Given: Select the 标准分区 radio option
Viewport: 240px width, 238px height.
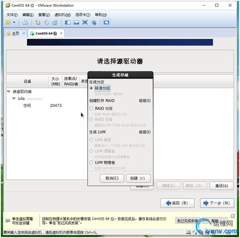Looking at the screenshot, I should click(91, 88).
